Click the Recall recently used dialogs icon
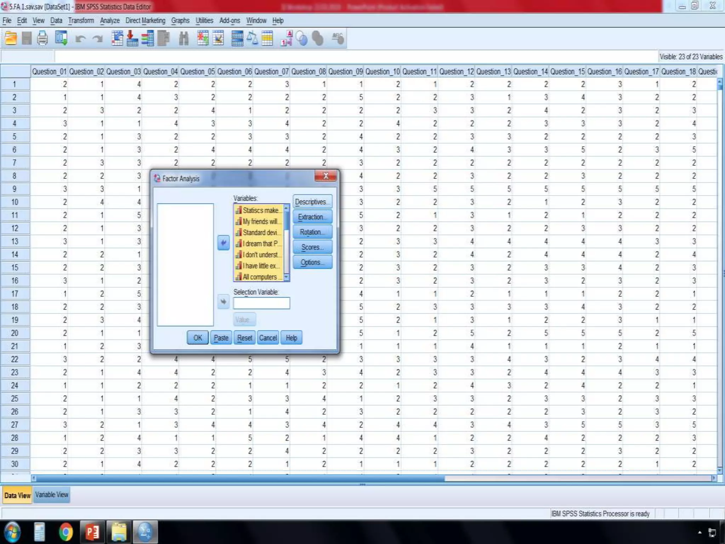This screenshot has height=544, width=725. tap(61, 38)
